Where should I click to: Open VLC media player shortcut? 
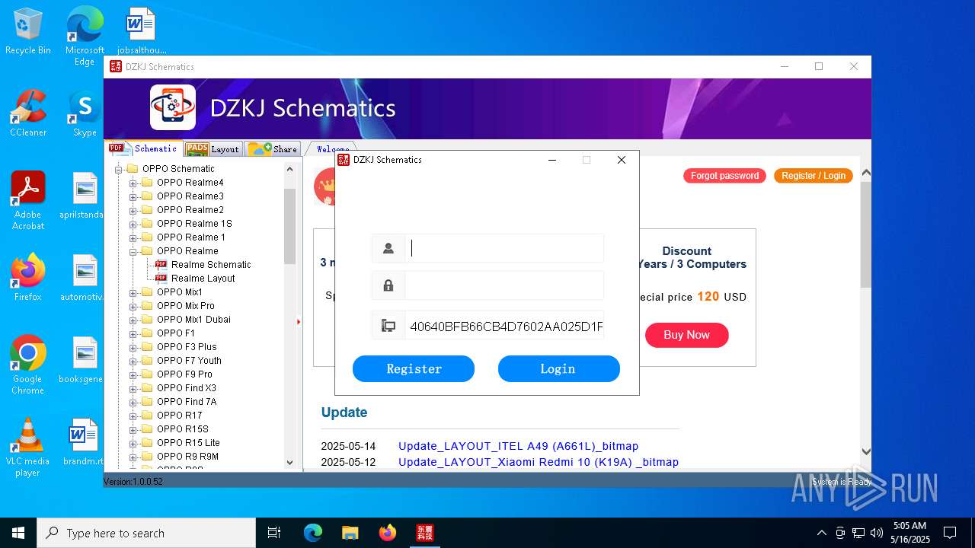pos(28,447)
